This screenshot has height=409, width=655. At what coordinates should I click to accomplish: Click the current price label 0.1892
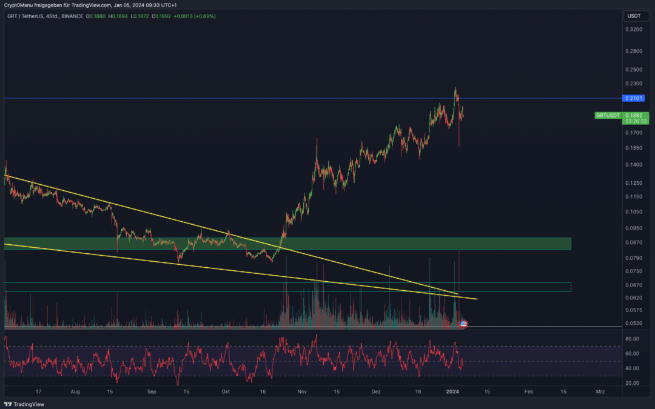634,115
